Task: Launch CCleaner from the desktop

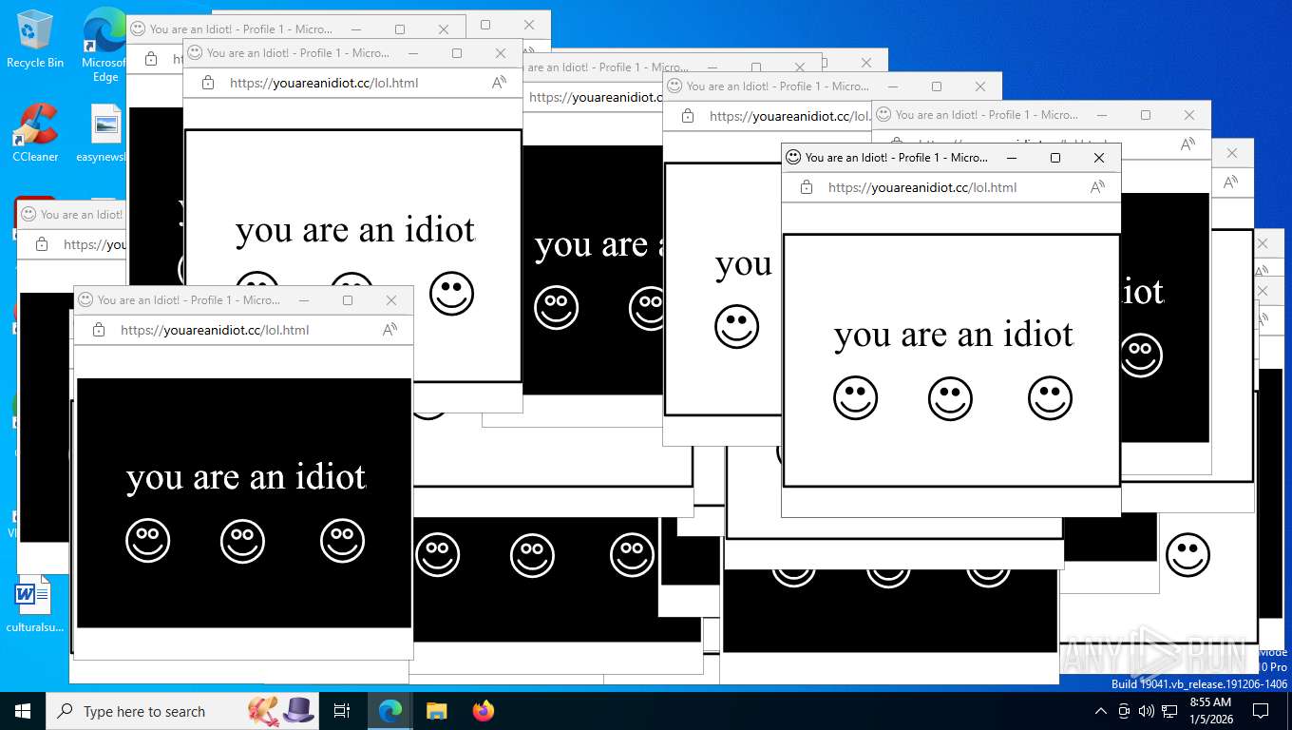Action: (x=35, y=133)
